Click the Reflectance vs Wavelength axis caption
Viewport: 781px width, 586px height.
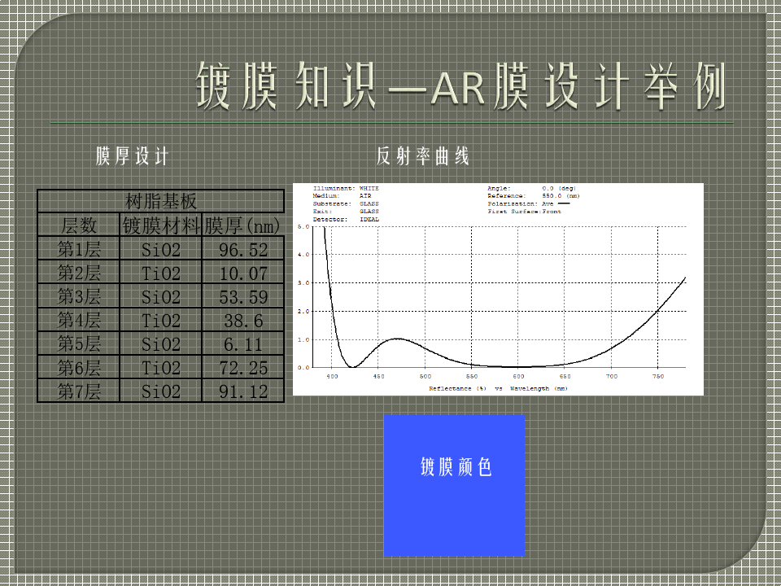(x=498, y=388)
